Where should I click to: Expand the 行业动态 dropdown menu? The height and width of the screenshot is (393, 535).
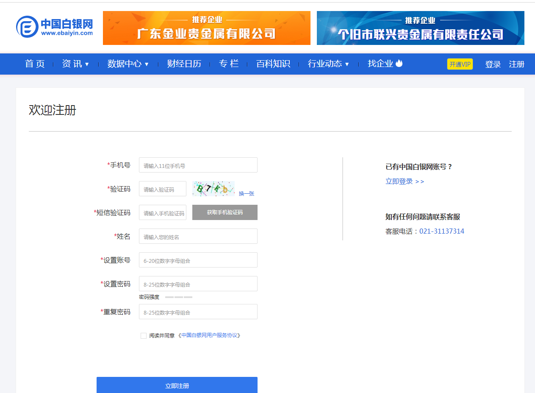tap(328, 64)
